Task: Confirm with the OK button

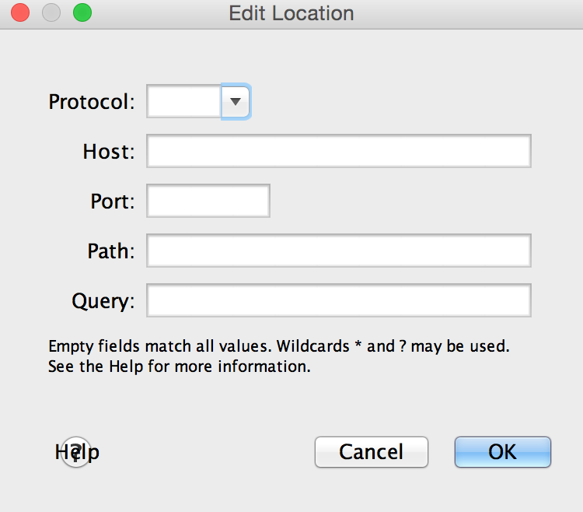Action: [502, 451]
